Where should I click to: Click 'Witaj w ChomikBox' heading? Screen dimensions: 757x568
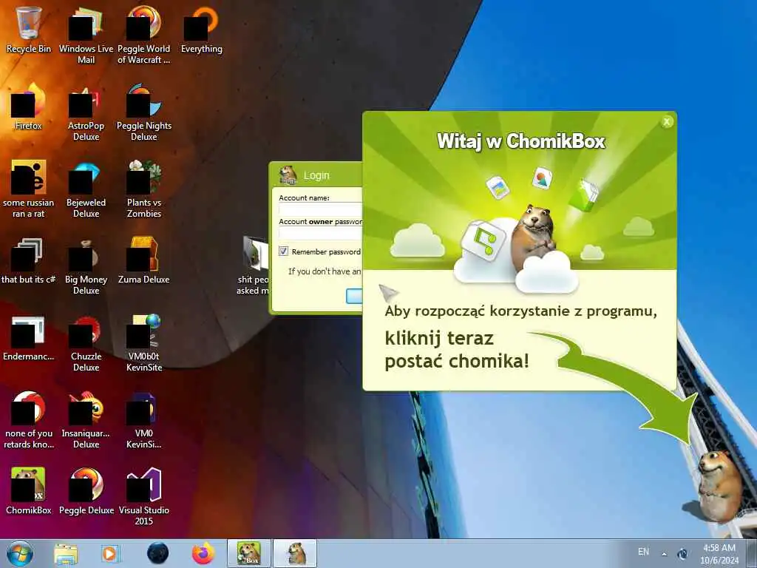click(x=521, y=141)
